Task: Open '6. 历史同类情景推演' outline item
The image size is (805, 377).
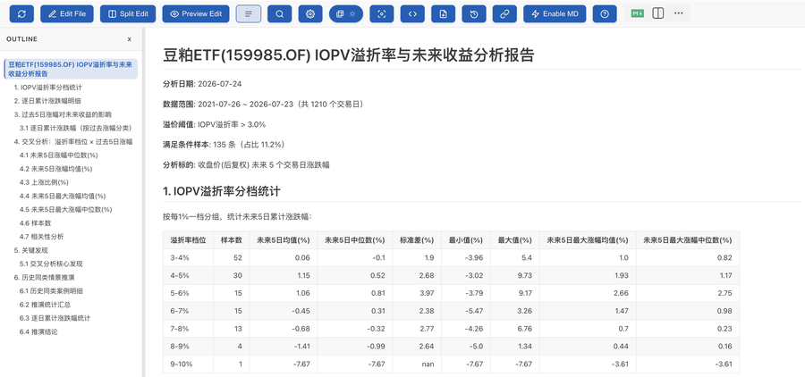Action: point(44,278)
